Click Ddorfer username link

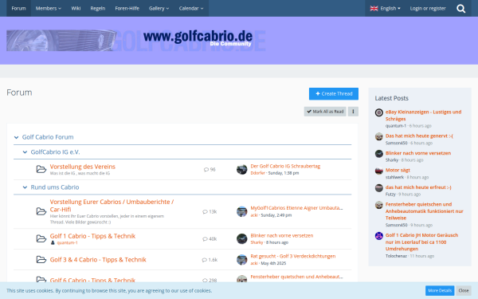(x=257, y=173)
